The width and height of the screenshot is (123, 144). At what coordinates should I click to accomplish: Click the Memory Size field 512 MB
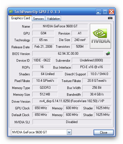click(x=45, y=94)
